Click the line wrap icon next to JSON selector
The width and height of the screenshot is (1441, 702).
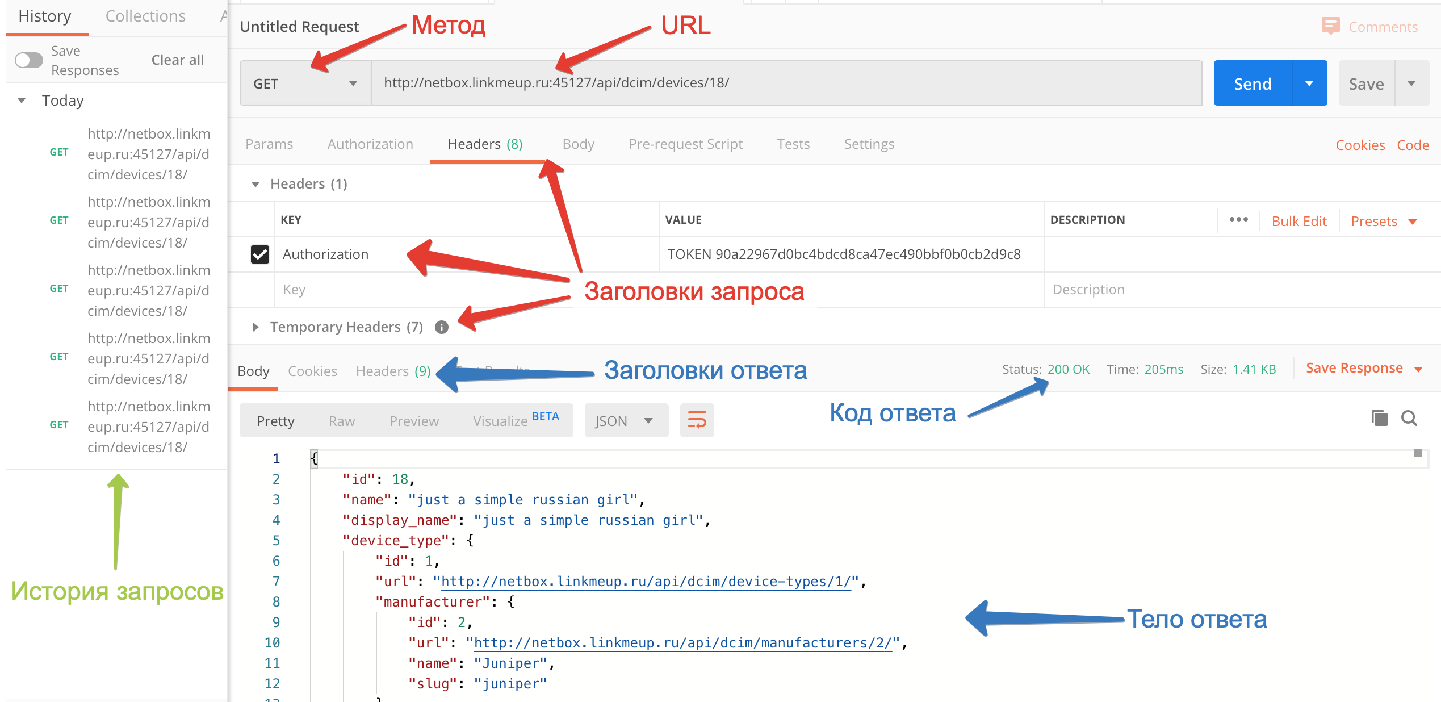(x=697, y=420)
